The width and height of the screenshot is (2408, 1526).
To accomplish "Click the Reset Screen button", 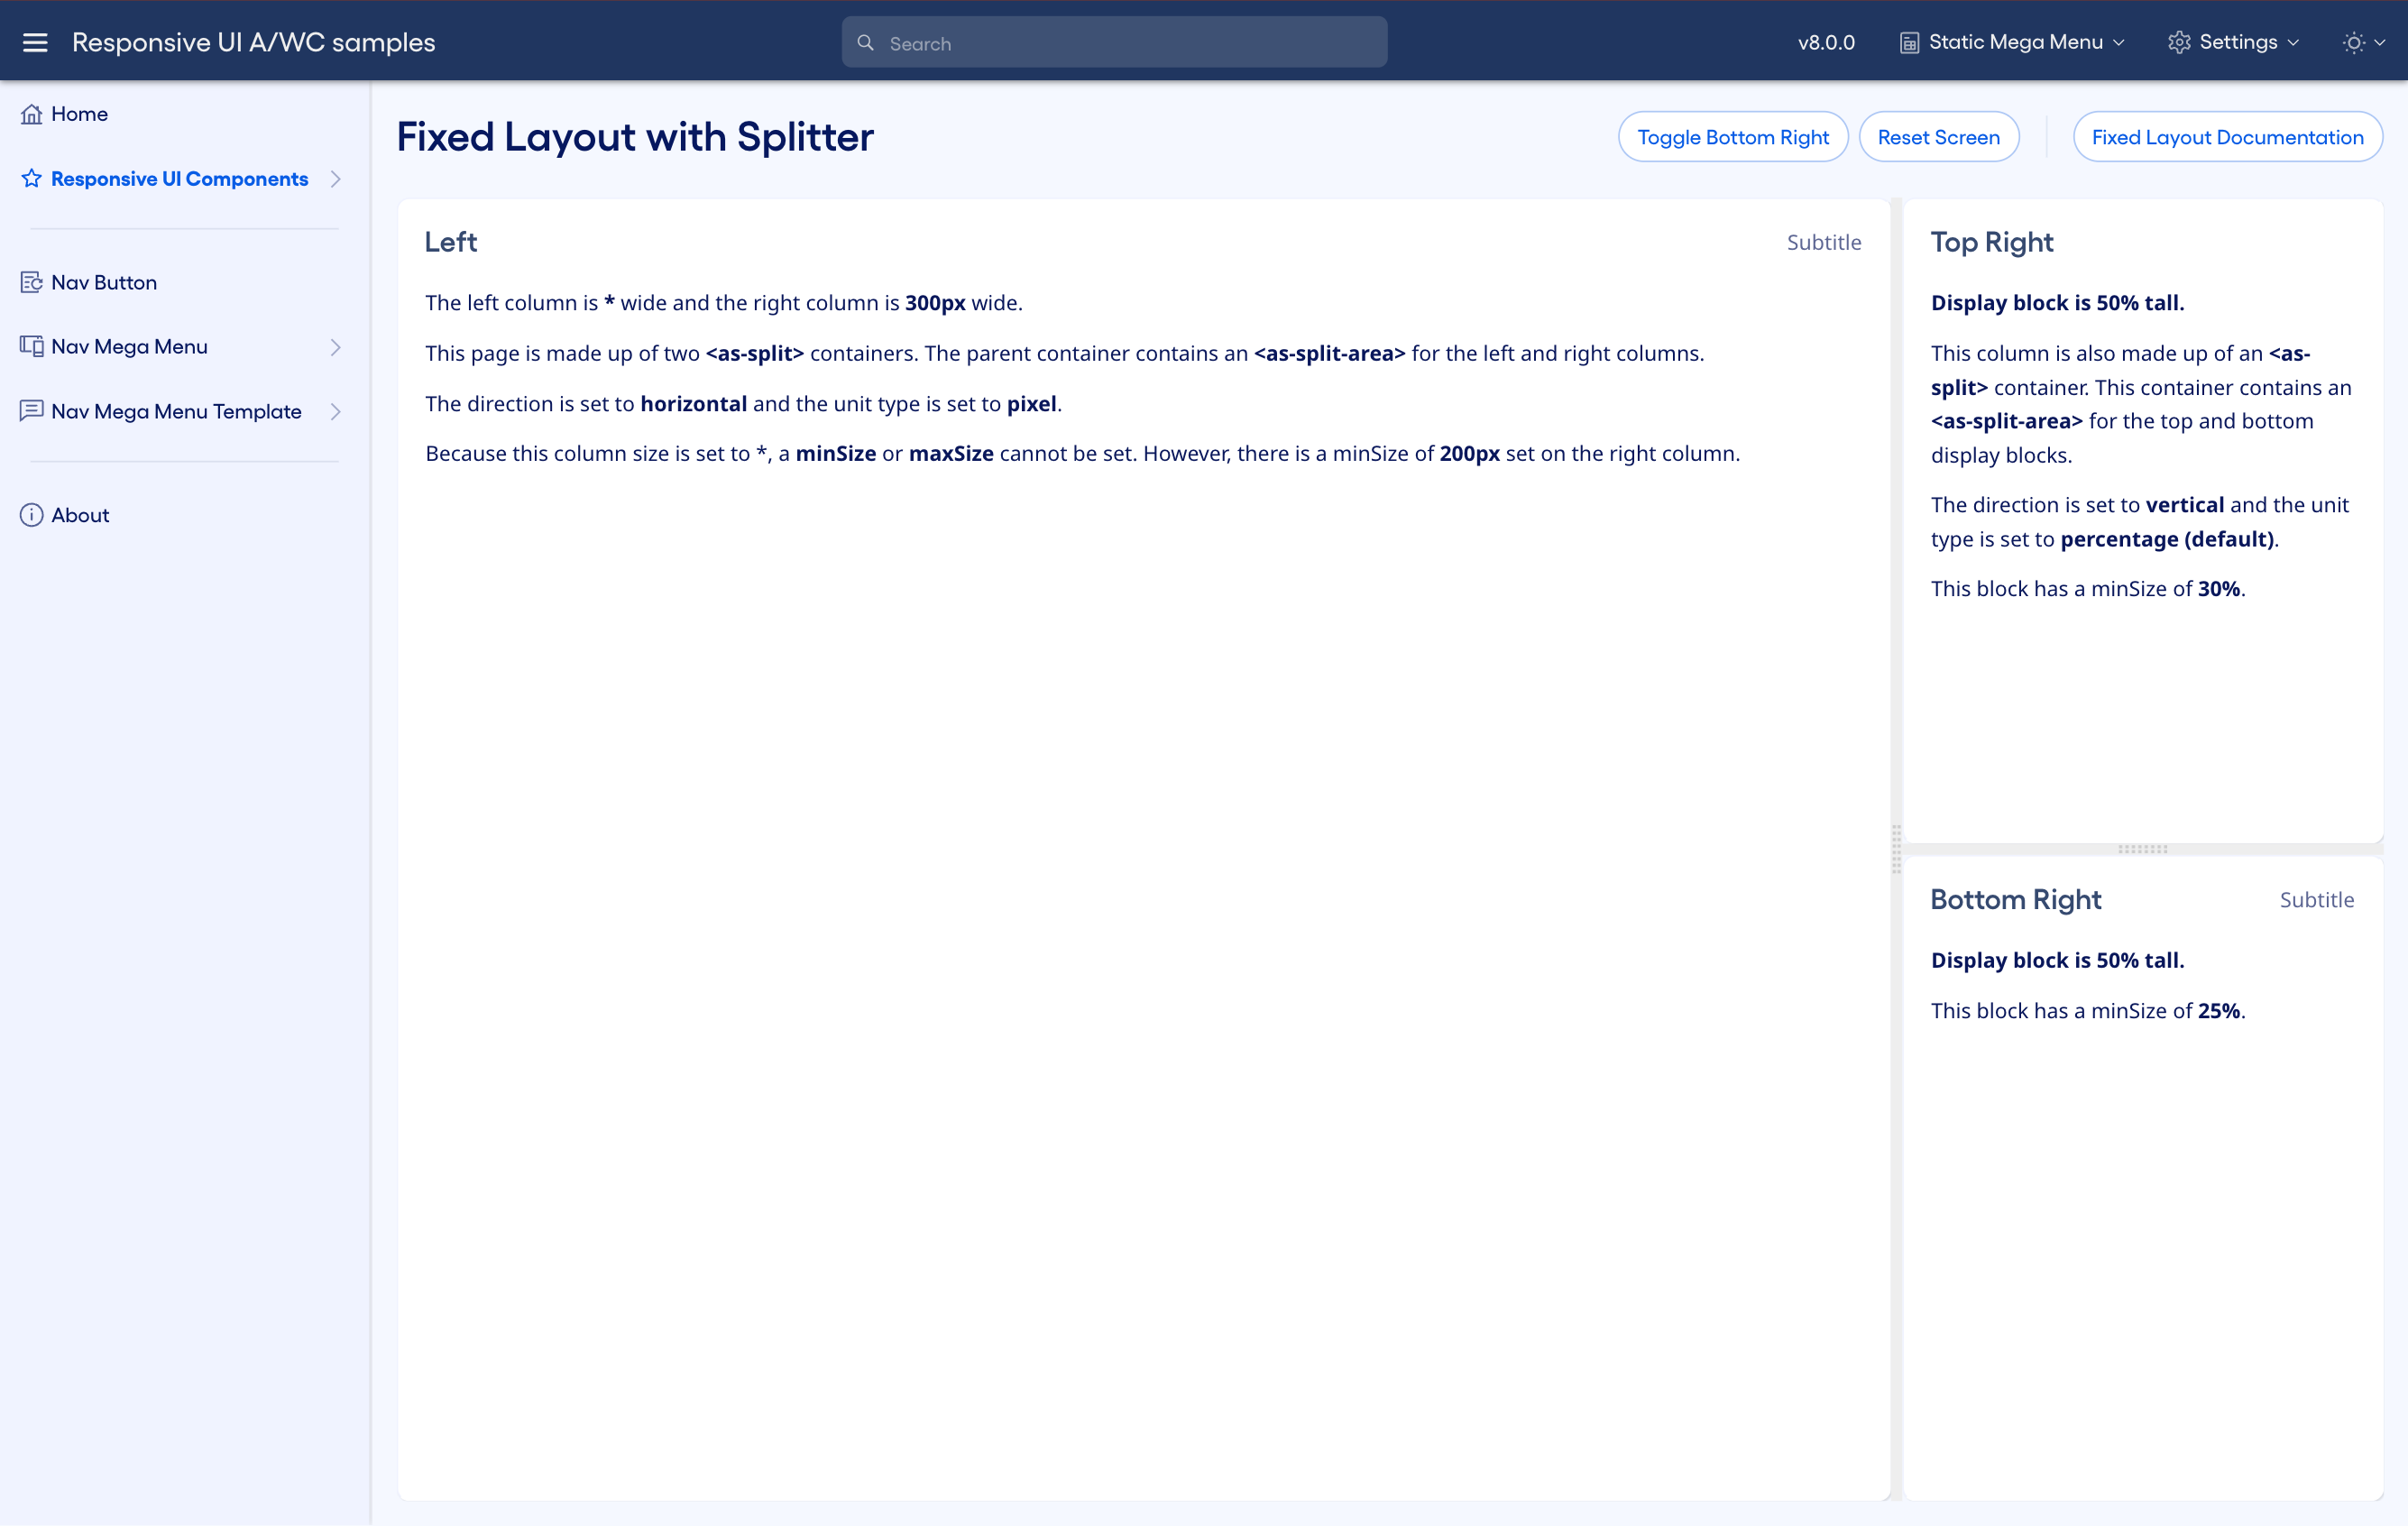I will tap(1938, 136).
